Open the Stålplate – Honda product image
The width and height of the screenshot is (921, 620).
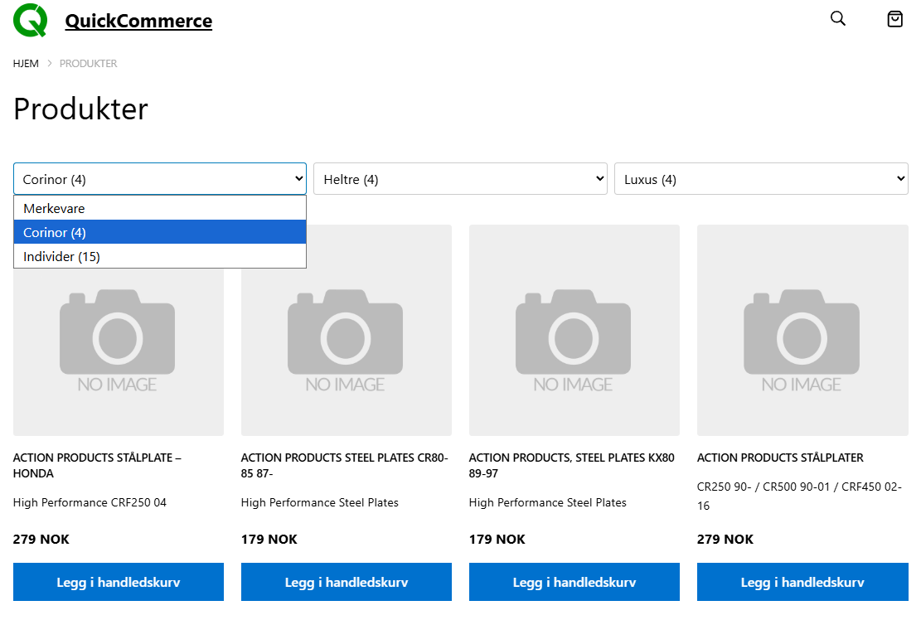click(x=118, y=352)
